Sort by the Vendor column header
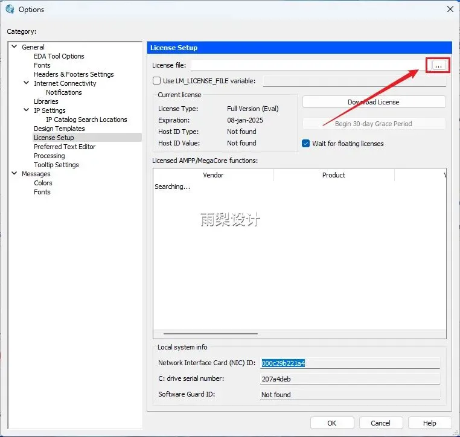The height and width of the screenshot is (437, 460). pyautogui.click(x=213, y=175)
